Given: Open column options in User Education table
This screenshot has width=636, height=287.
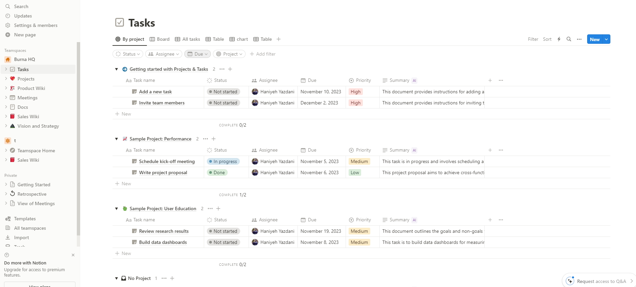Looking at the screenshot, I should pos(501,220).
